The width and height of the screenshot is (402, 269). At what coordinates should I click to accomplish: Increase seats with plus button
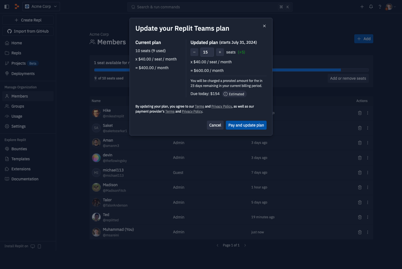pyautogui.click(x=220, y=52)
